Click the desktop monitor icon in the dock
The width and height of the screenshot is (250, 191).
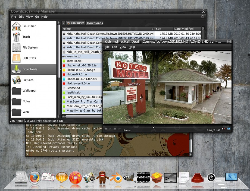pos(231,177)
